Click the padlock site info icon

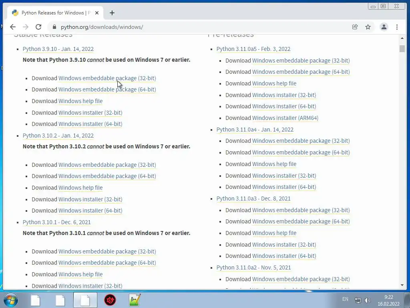coord(54,27)
